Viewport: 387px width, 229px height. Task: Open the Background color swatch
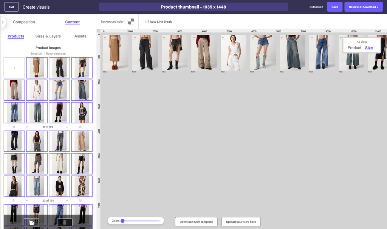tap(131, 22)
